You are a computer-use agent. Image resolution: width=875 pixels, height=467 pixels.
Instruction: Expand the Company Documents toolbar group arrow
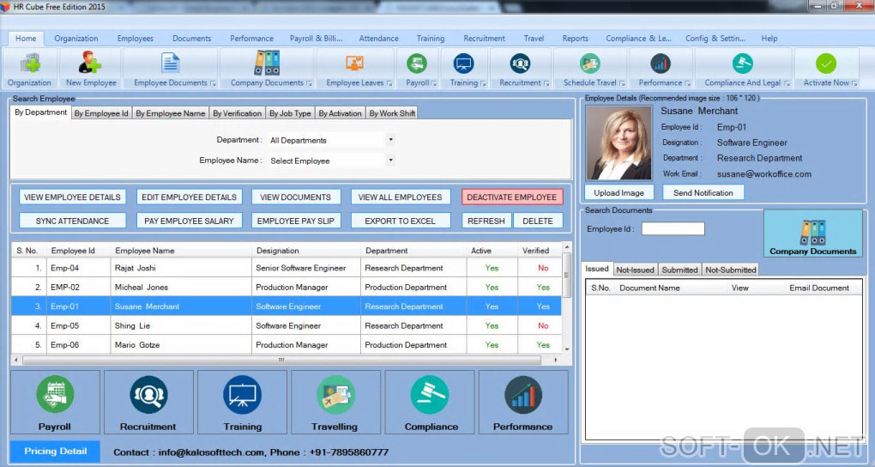click(x=309, y=84)
